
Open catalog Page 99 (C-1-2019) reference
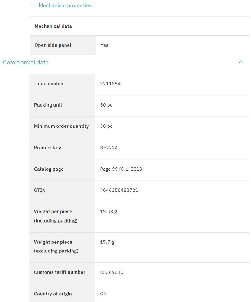pos(122,169)
